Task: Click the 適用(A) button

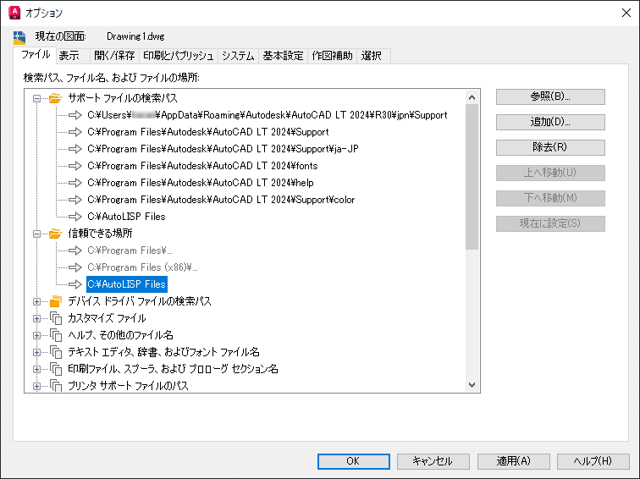Action: pos(514,461)
